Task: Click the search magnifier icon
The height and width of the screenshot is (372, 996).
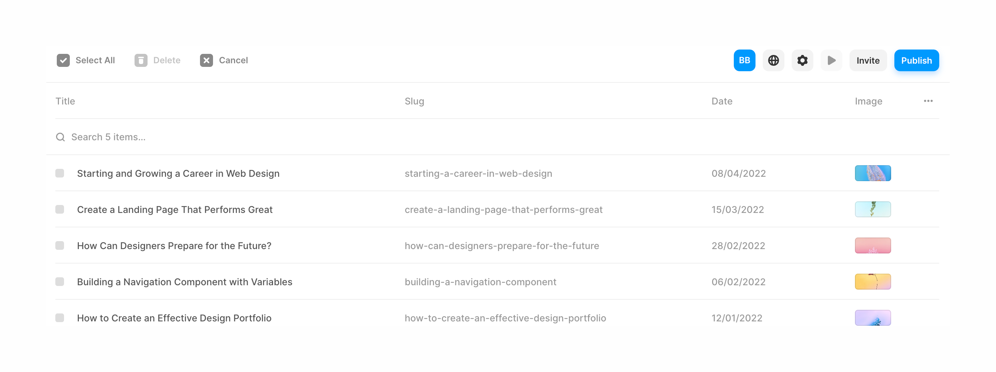Action: 60,137
